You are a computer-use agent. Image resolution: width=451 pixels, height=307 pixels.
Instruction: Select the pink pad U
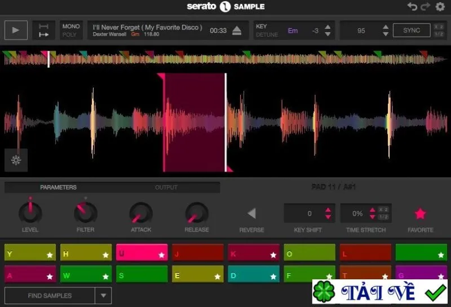click(x=142, y=252)
